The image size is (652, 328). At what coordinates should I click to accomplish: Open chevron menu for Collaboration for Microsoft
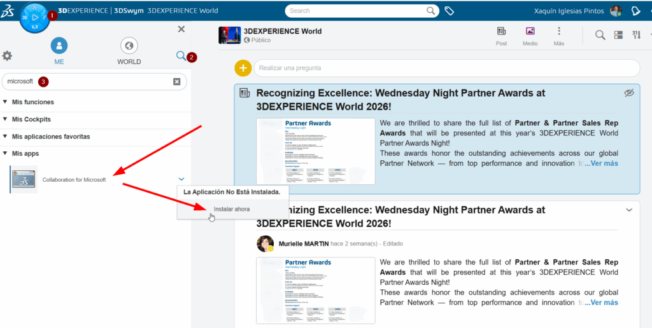click(x=181, y=179)
